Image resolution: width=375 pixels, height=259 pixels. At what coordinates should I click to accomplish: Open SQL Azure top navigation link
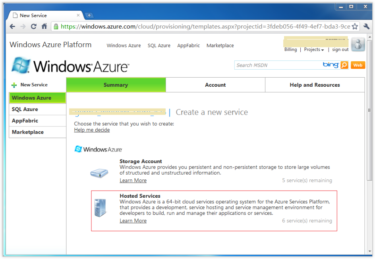coord(159,45)
